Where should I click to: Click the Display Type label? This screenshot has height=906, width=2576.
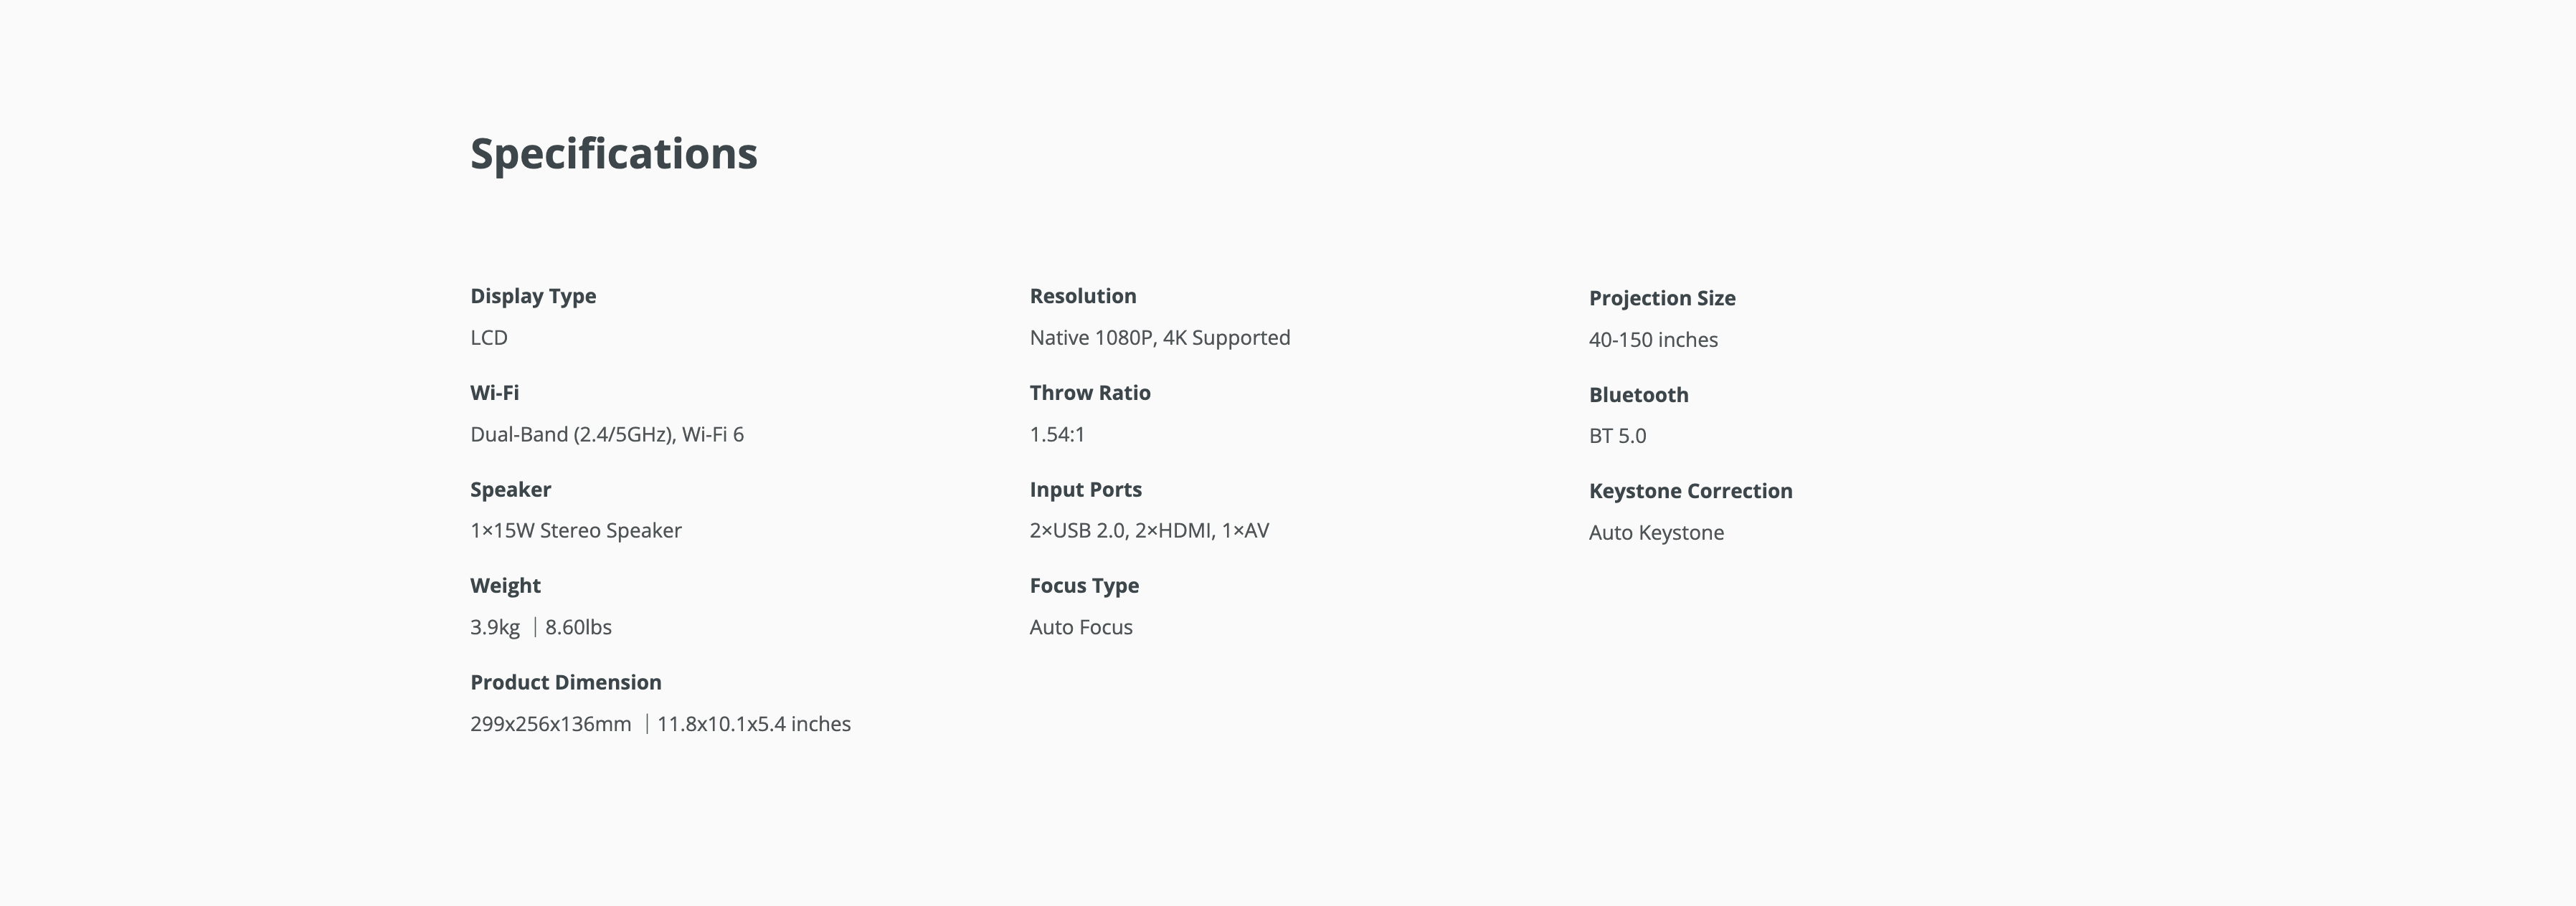click(x=533, y=296)
